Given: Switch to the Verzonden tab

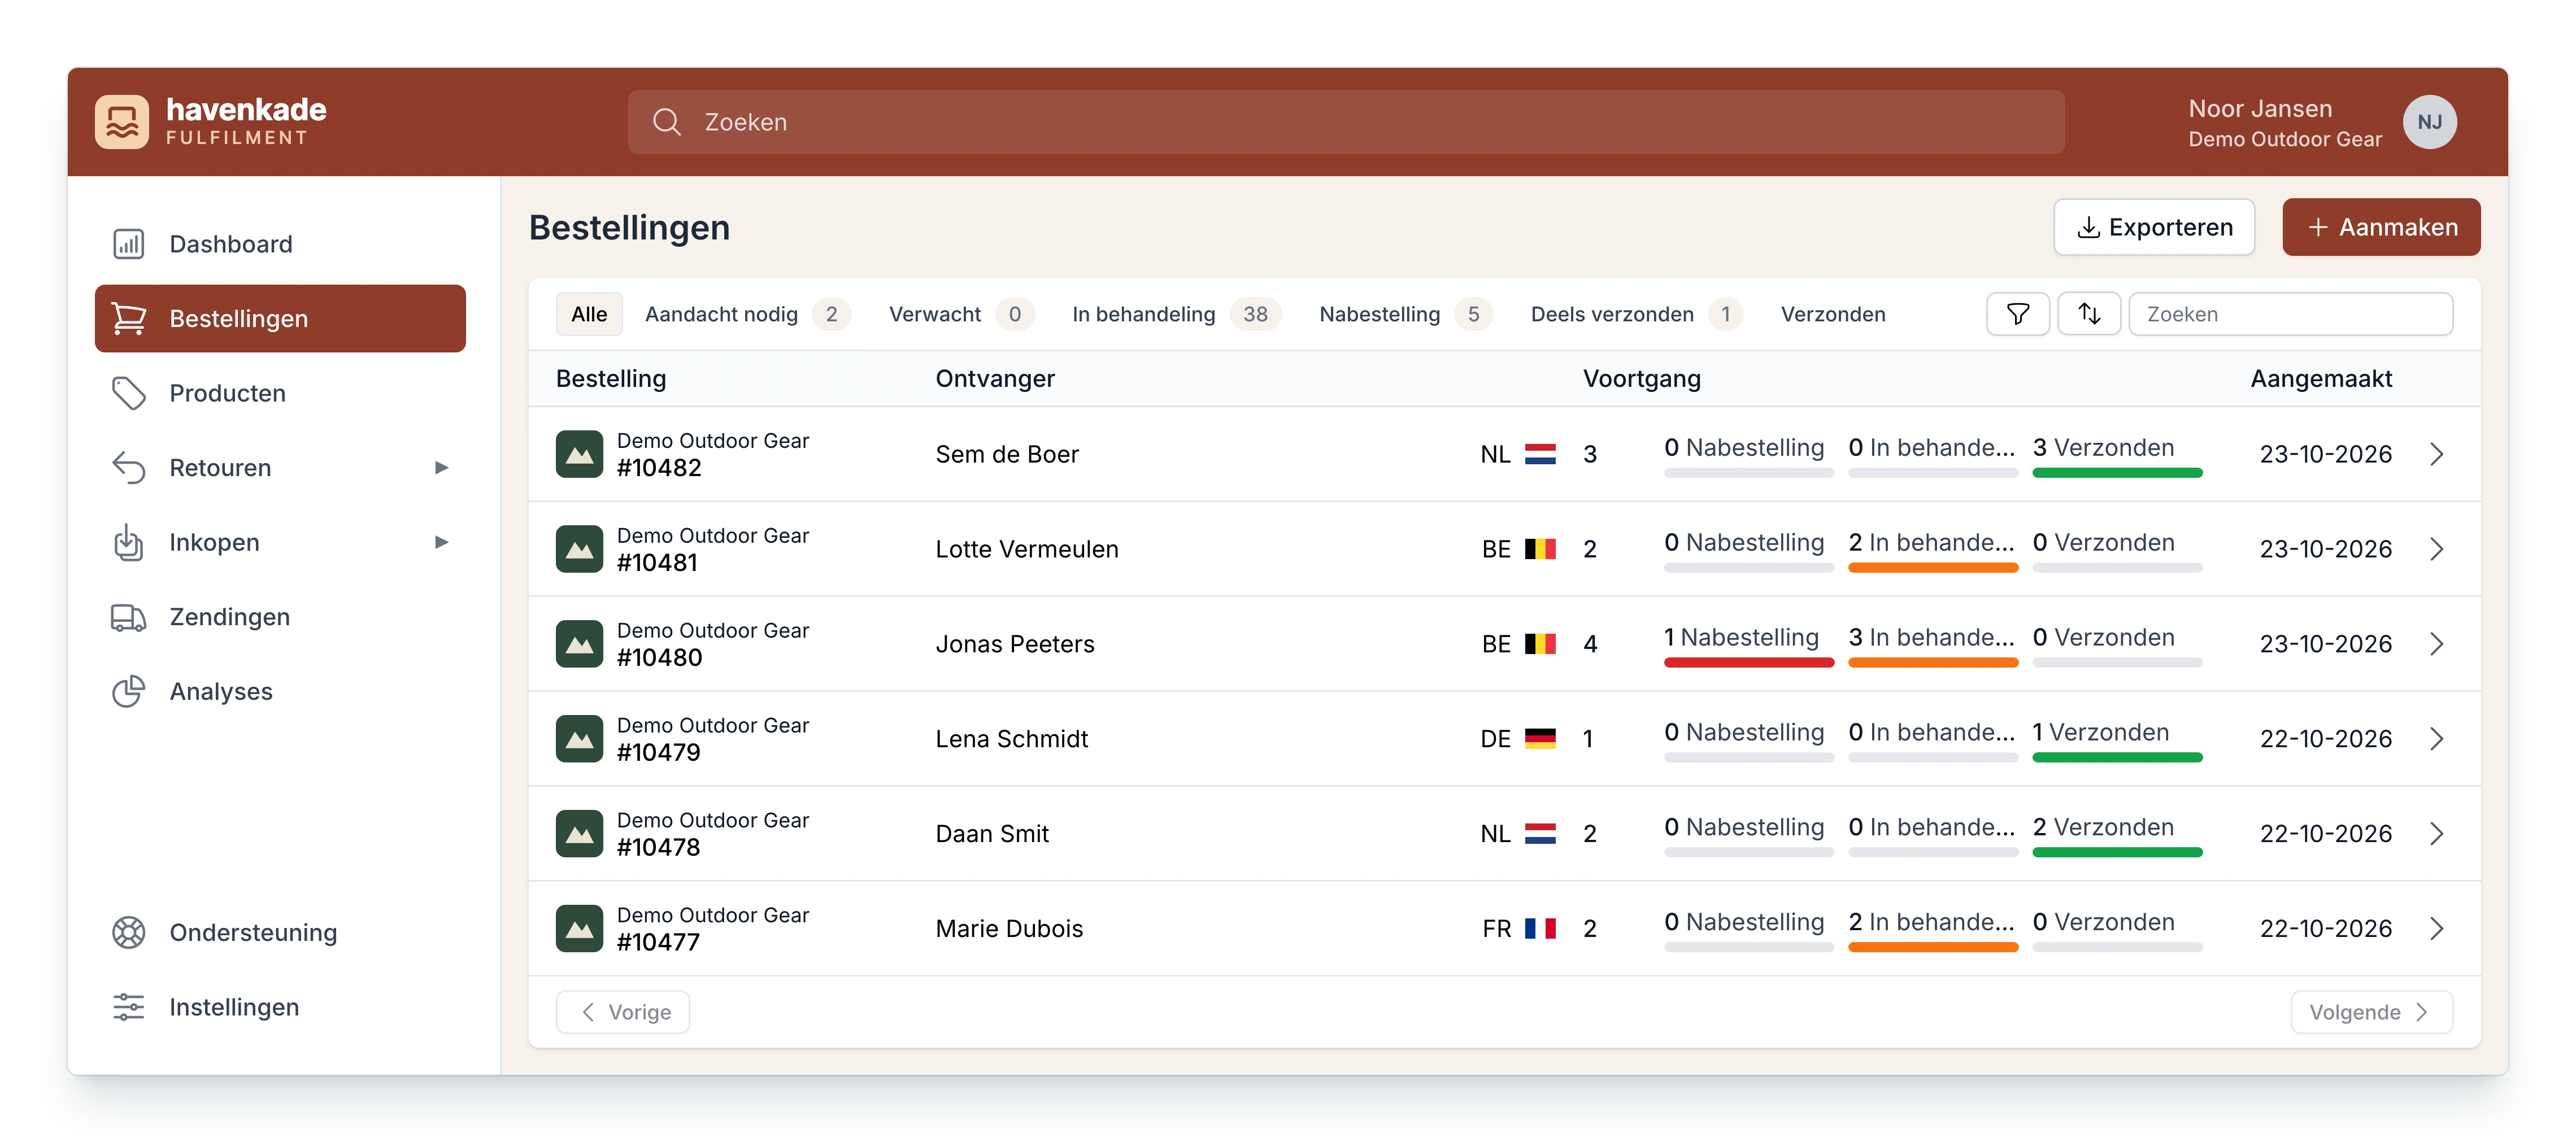Looking at the screenshot, I should pyautogui.click(x=1833, y=314).
